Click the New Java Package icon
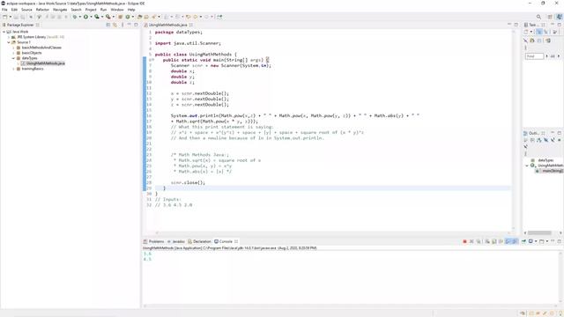This screenshot has height=317, width=564. coord(120,17)
